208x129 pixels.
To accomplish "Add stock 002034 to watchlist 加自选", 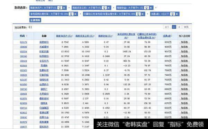I will (184, 52).
